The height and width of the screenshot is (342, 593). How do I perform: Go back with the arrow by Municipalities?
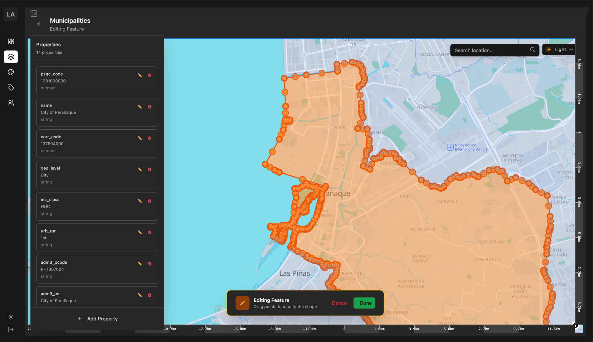click(x=39, y=24)
